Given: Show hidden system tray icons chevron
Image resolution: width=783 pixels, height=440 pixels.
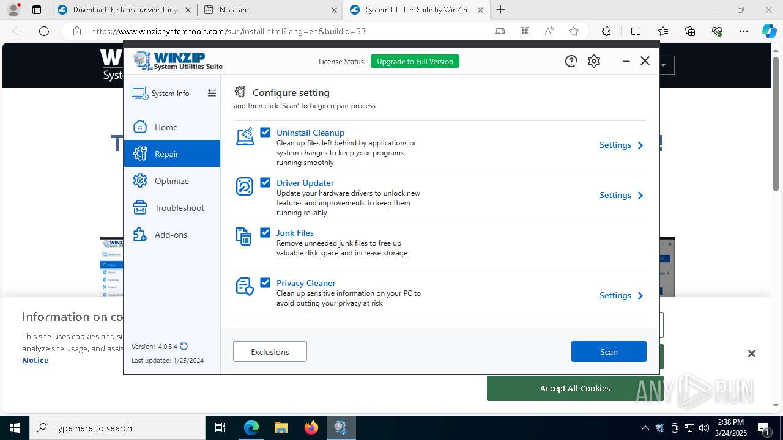Looking at the screenshot, I should (645, 428).
